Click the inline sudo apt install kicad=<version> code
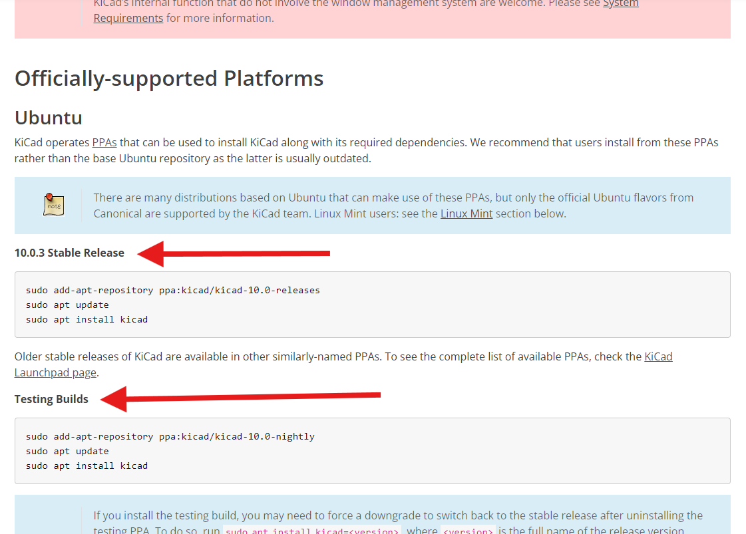 (x=312, y=530)
